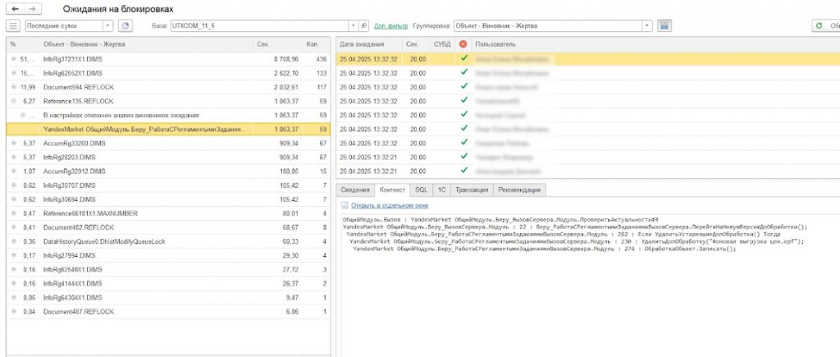Viewport: 840px width, 357px height.
Task: Open the hamburger settings menu icon
Action: tap(12, 26)
